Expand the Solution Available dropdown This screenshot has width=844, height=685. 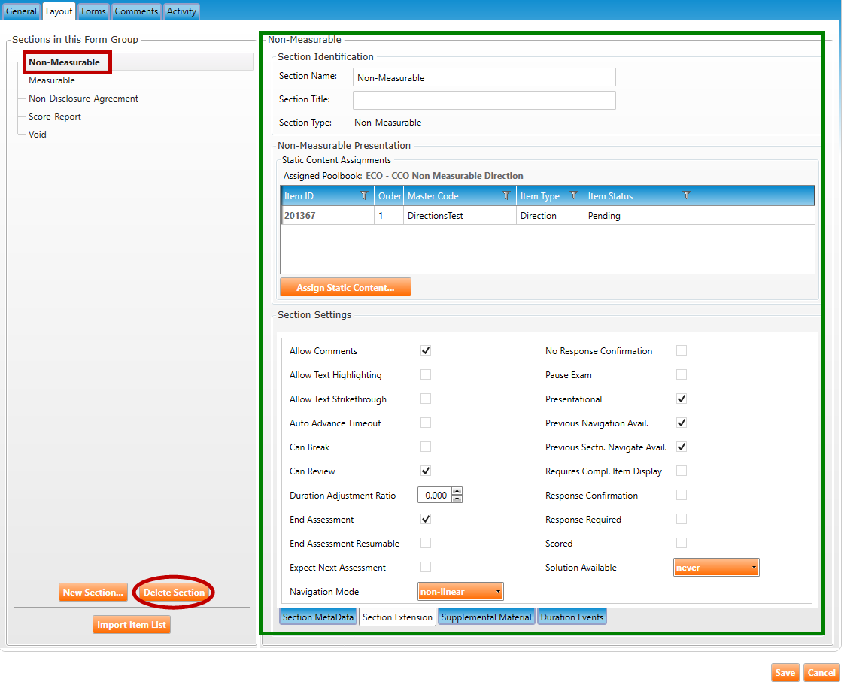click(x=716, y=568)
